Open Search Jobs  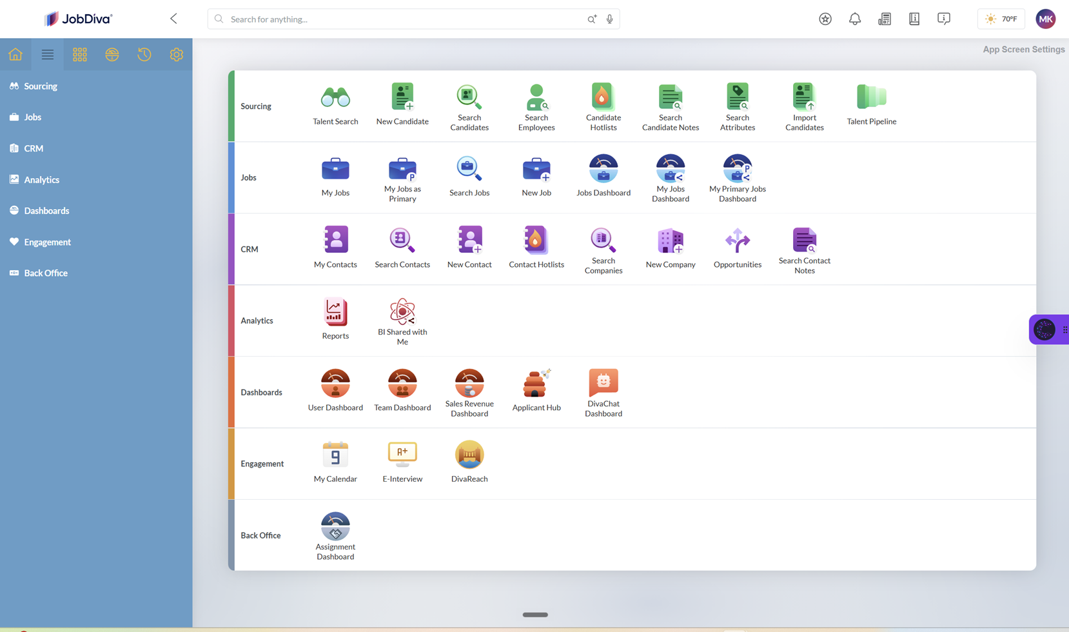coord(469,177)
